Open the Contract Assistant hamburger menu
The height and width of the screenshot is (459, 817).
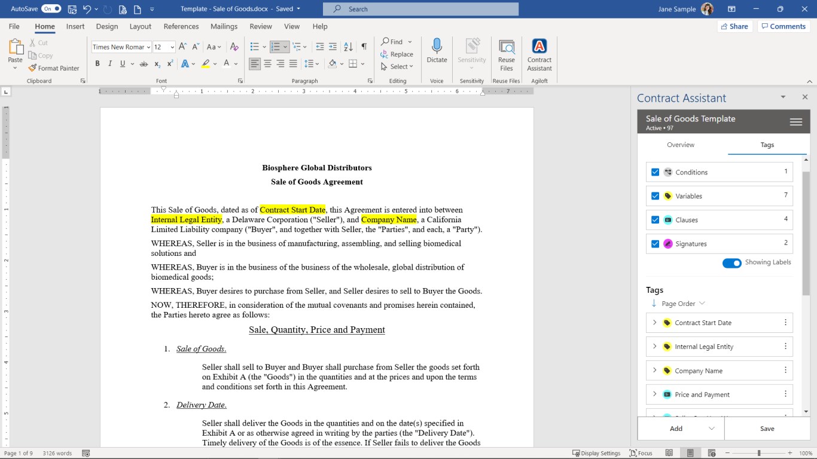[x=795, y=122]
